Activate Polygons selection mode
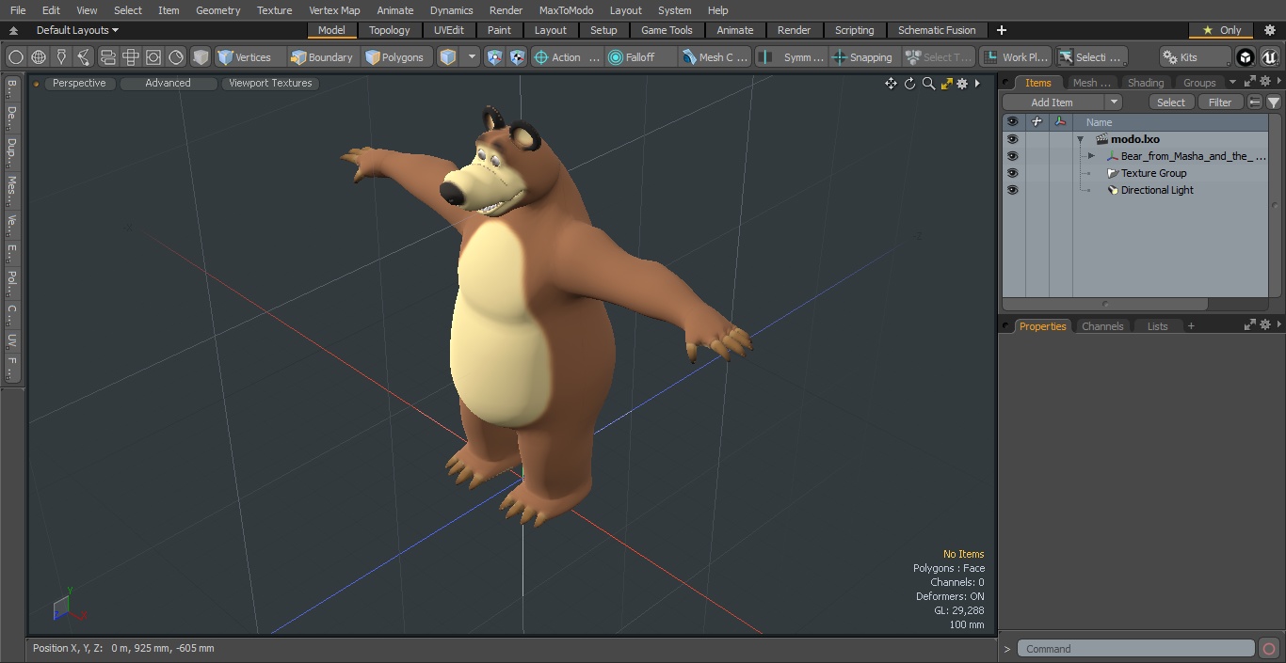 (x=395, y=57)
